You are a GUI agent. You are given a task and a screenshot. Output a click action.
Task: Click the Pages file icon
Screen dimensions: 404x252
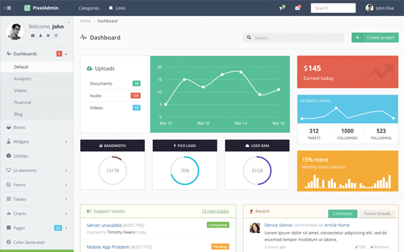[x=9, y=228]
